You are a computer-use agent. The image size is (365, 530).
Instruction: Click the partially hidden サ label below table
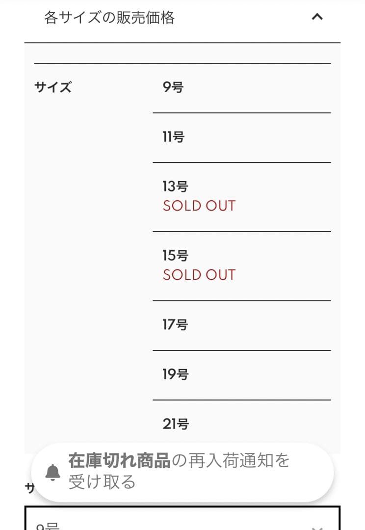coord(29,488)
